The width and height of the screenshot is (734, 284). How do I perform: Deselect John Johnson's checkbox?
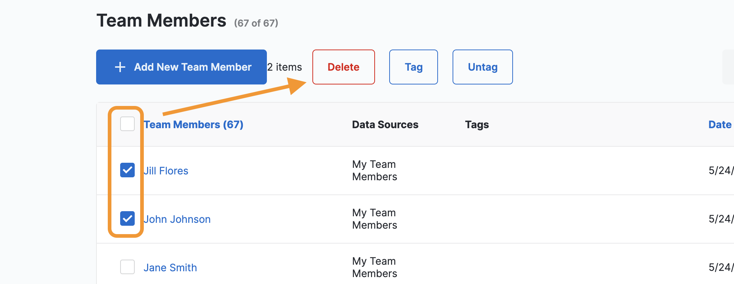pos(127,218)
